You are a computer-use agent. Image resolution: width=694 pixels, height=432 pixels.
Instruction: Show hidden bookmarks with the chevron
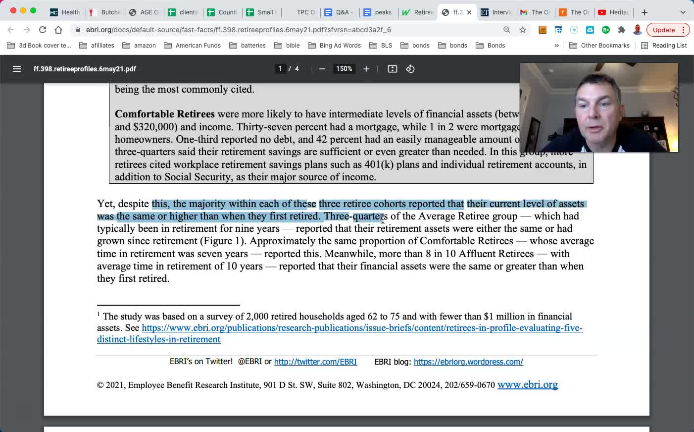click(x=557, y=46)
